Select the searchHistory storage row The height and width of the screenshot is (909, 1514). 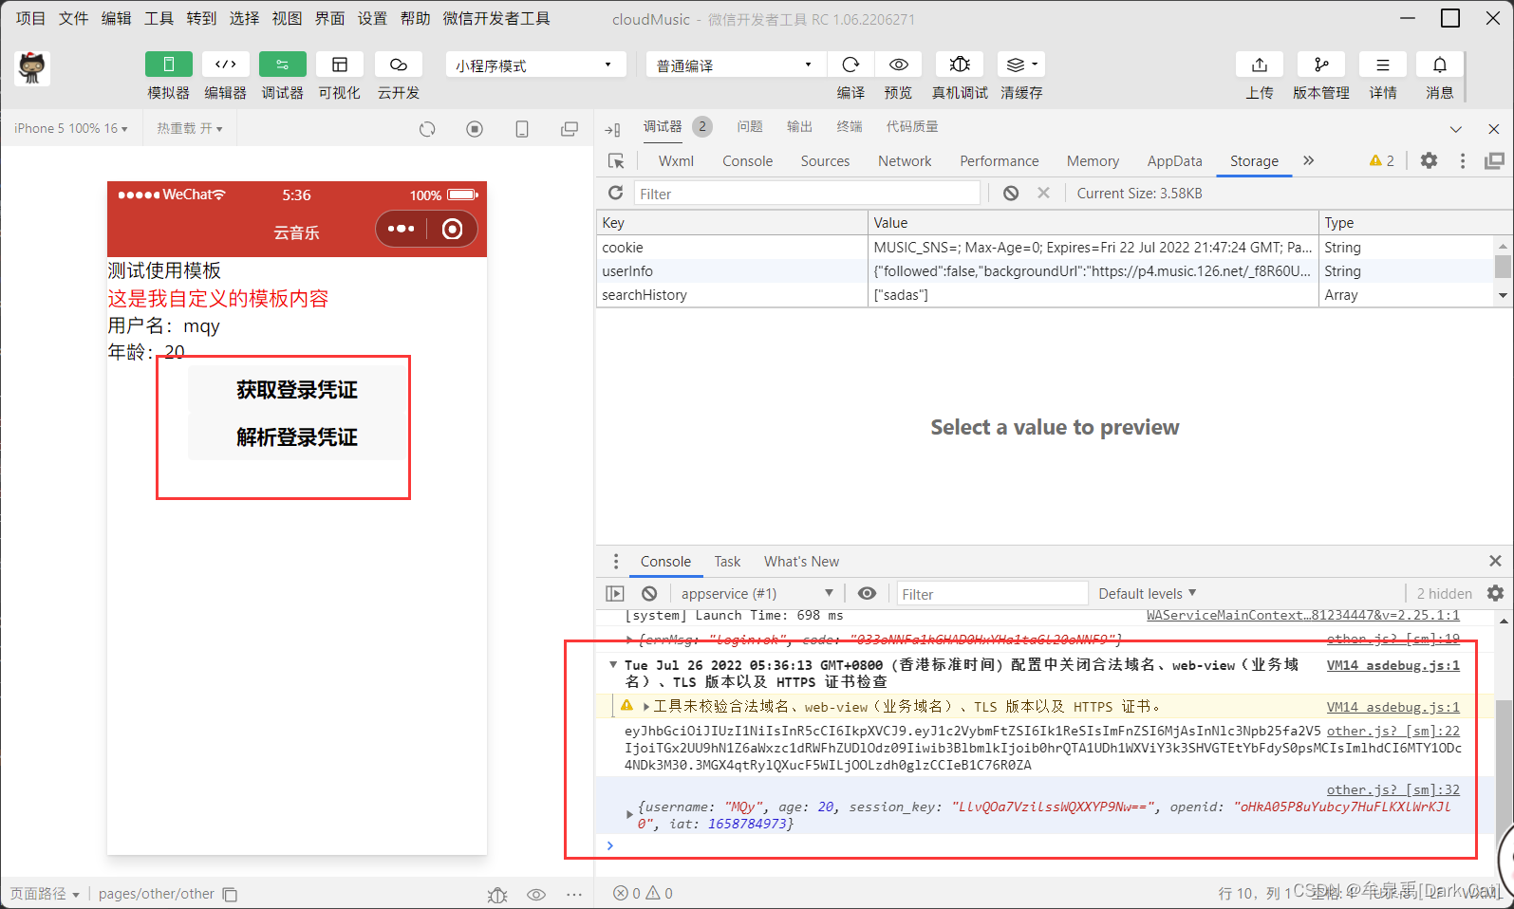(x=1044, y=294)
